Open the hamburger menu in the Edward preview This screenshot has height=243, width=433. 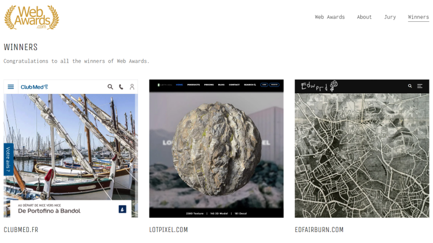pyautogui.click(x=420, y=86)
